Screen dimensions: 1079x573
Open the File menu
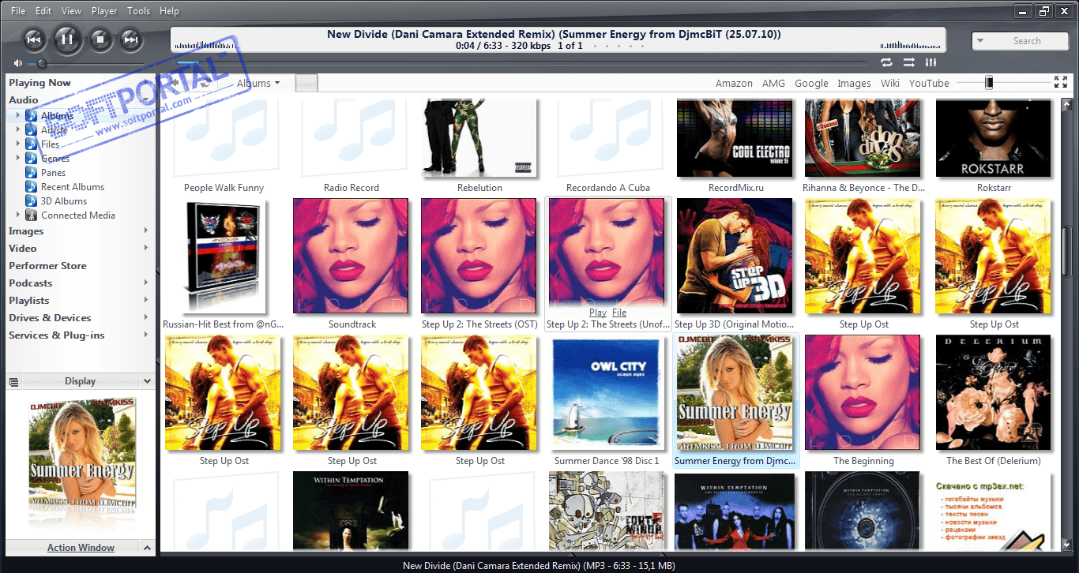[x=18, y=11]
